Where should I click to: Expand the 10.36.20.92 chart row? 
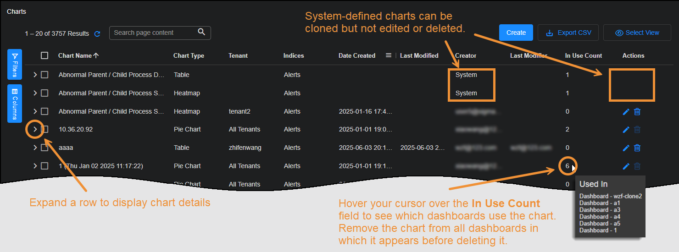point(35,129)
